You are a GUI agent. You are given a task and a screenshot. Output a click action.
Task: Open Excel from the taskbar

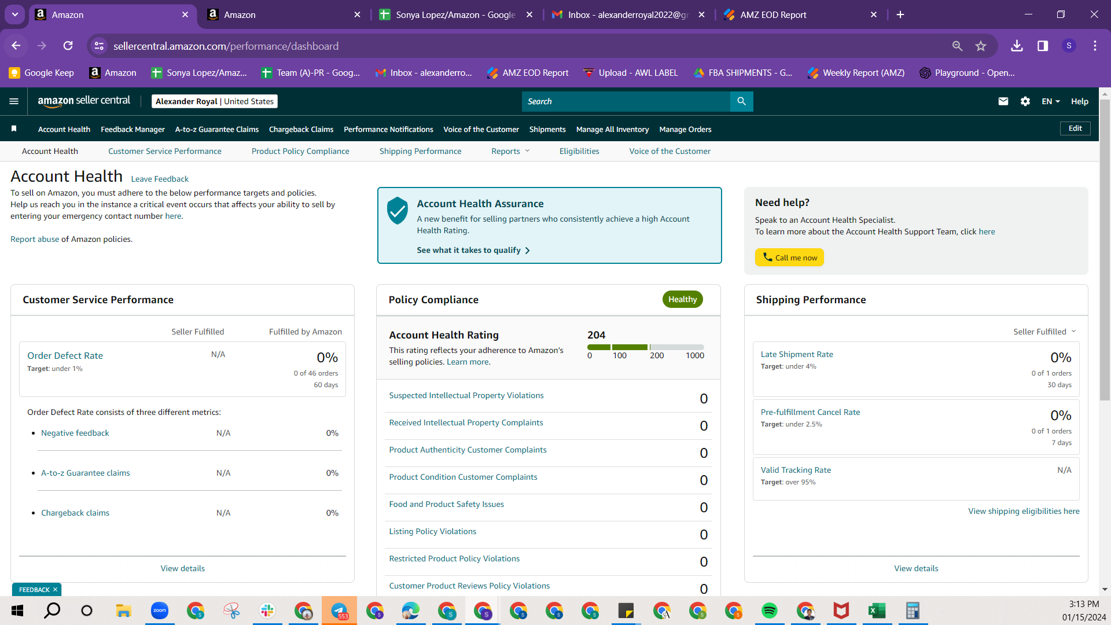point(877,611)
